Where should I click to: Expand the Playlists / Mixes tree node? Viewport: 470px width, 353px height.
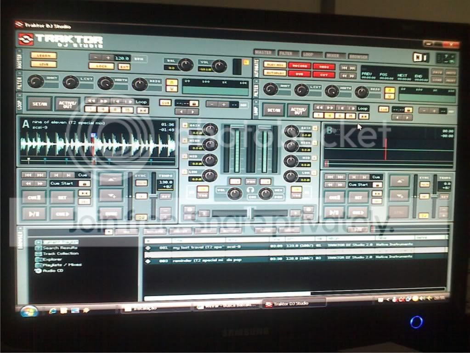pyautogui.click(x=38, y=266)
